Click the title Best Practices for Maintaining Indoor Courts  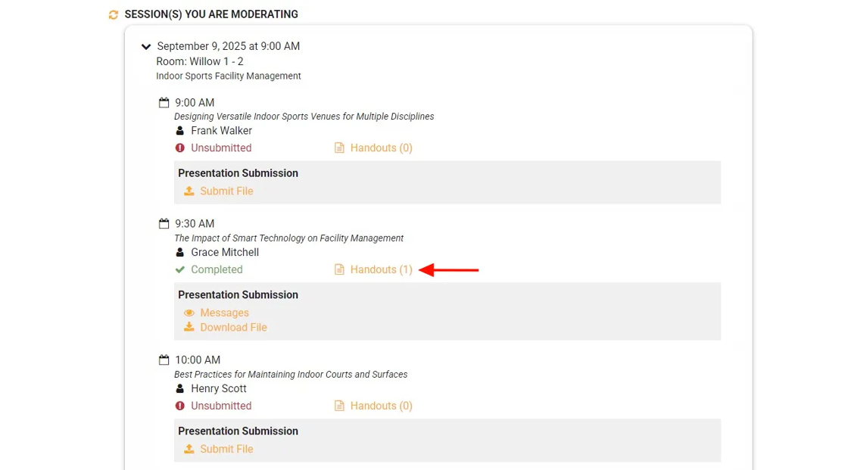click(x=291, y=375)
